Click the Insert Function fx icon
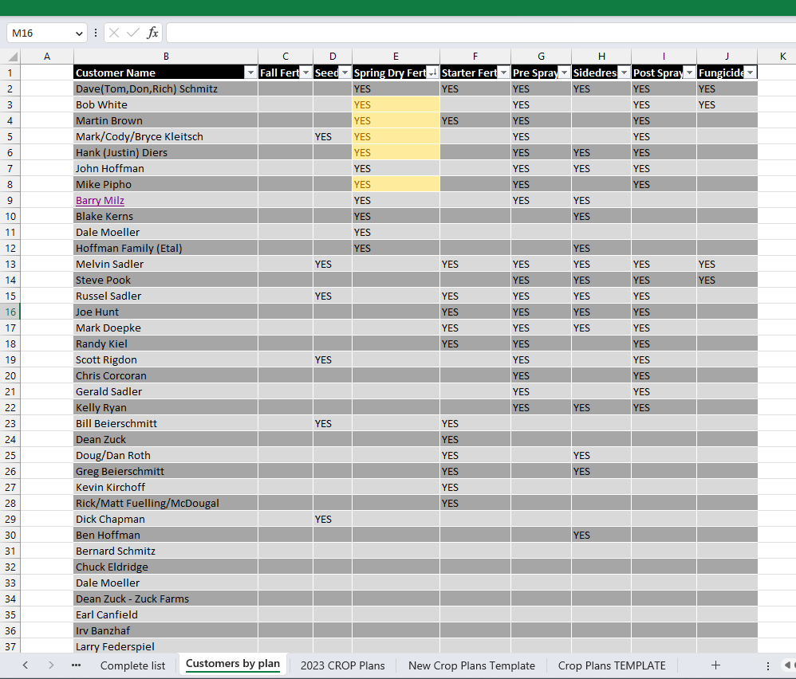This screenshot has height=679, width=796. (x=152, y=33)
